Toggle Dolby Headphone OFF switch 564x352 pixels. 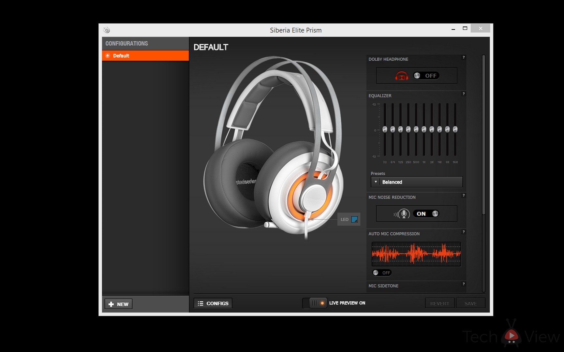[x=426, y=76]
